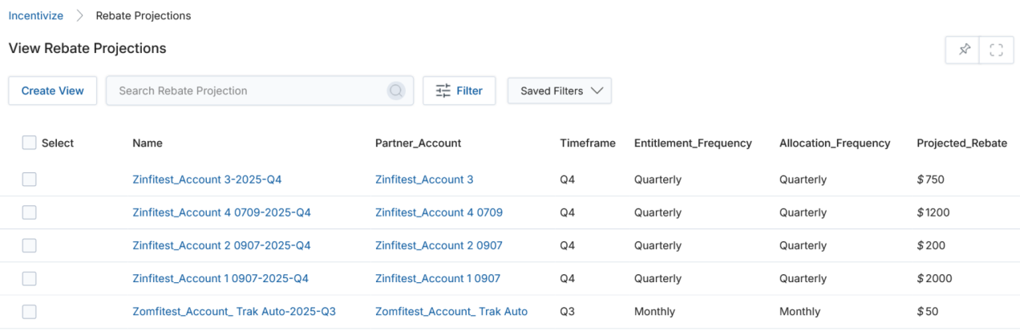Image resolution: width=1020 pixels, height=335 pixels.
Task: Click the $50 projected rebate value
Action: [928, 311]
